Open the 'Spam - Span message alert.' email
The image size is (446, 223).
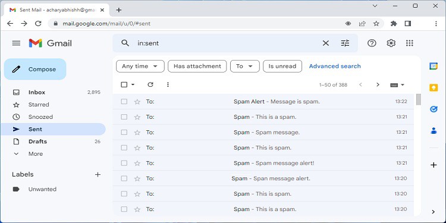point(263,178)
